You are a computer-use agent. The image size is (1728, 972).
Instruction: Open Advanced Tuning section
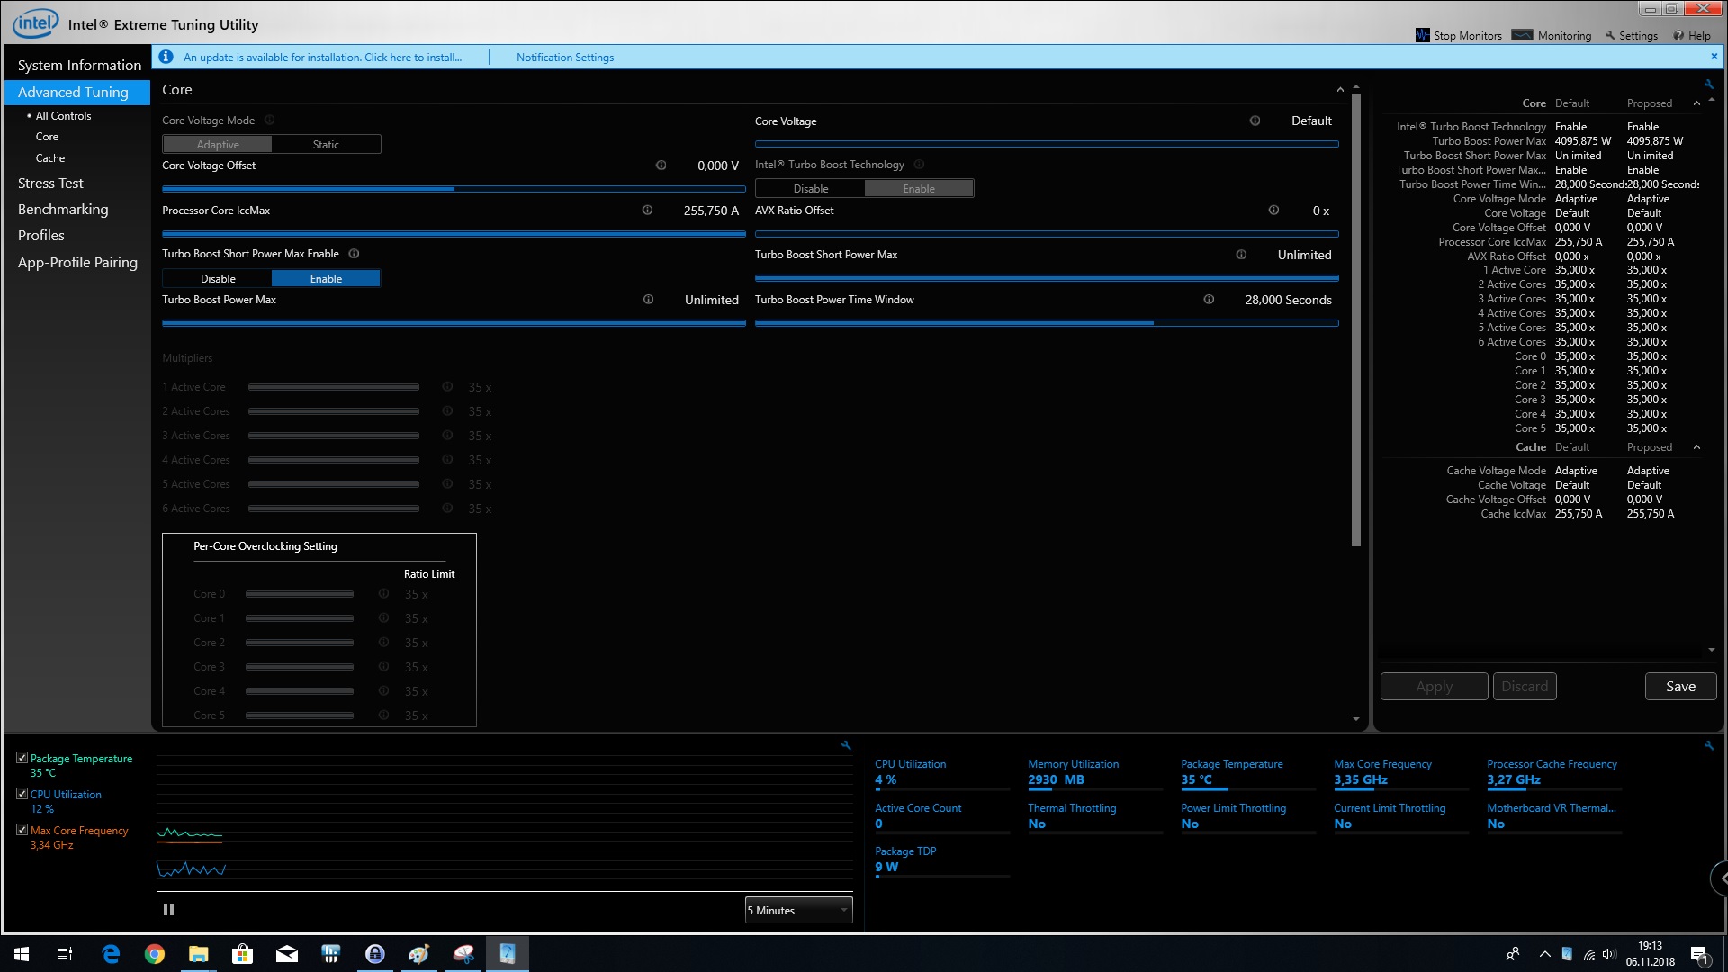(x=77, y=92)
